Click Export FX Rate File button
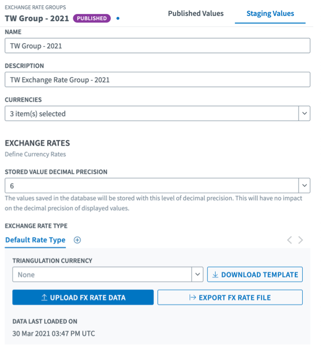The height and width of the screenshot is (347, 321). 230,298
